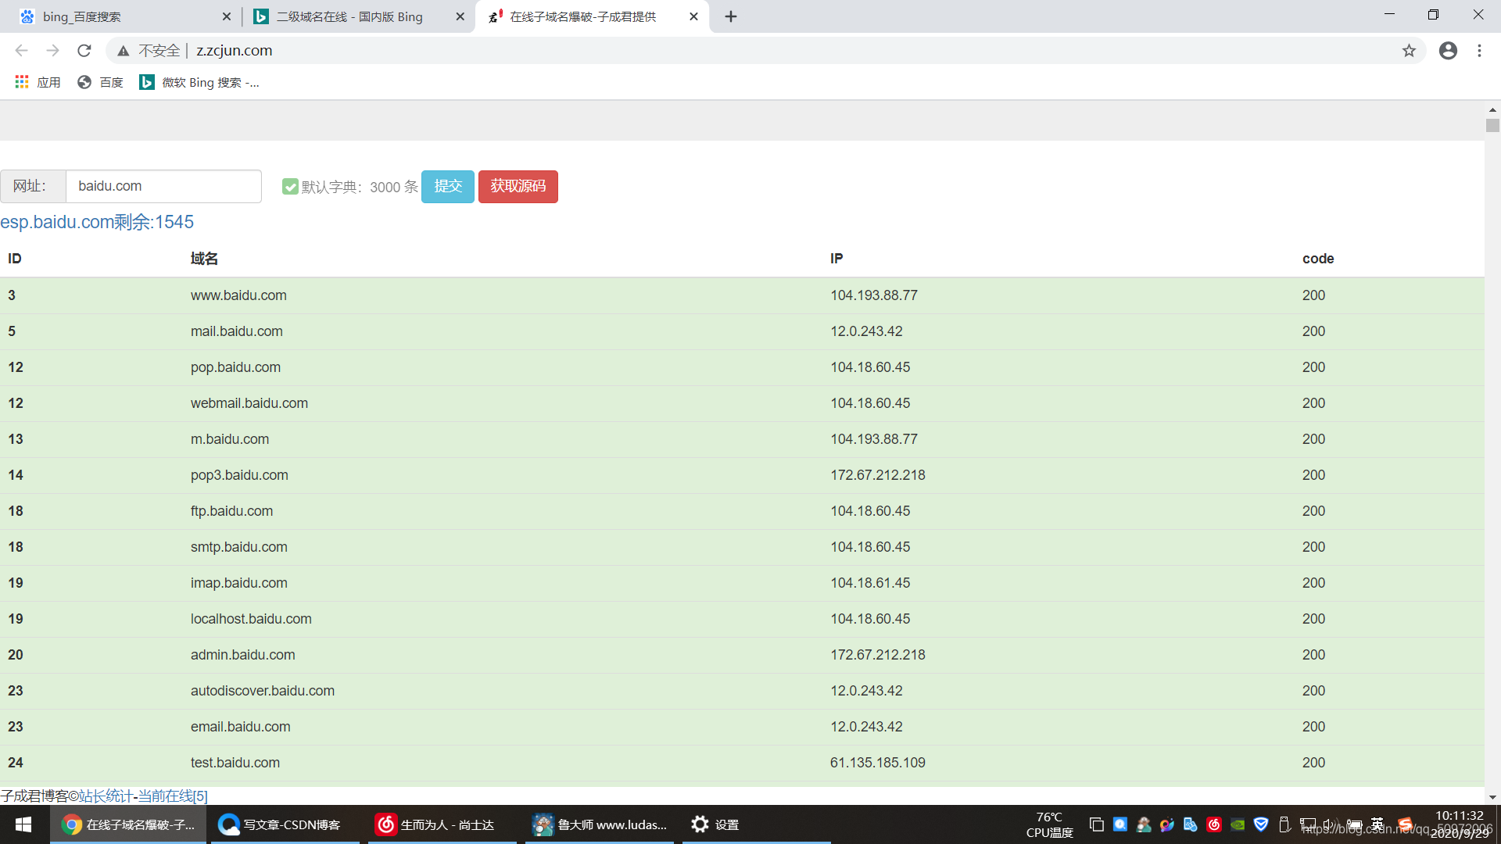Switch to the bing_百度搜索 tab
This screenshot has height=844, width=1501.
point(117,16)
